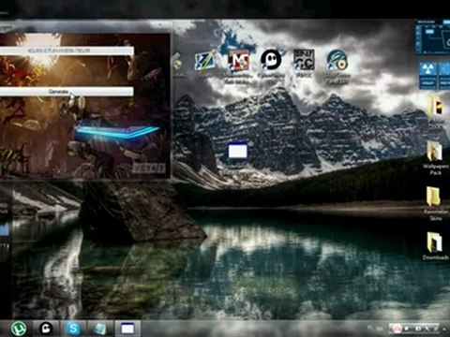Open the globe-with-record-dot desktop shortcut

coord(337,66)
